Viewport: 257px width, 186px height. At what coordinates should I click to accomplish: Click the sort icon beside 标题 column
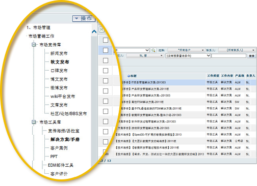pyautogui.click(x=128, y=76)
